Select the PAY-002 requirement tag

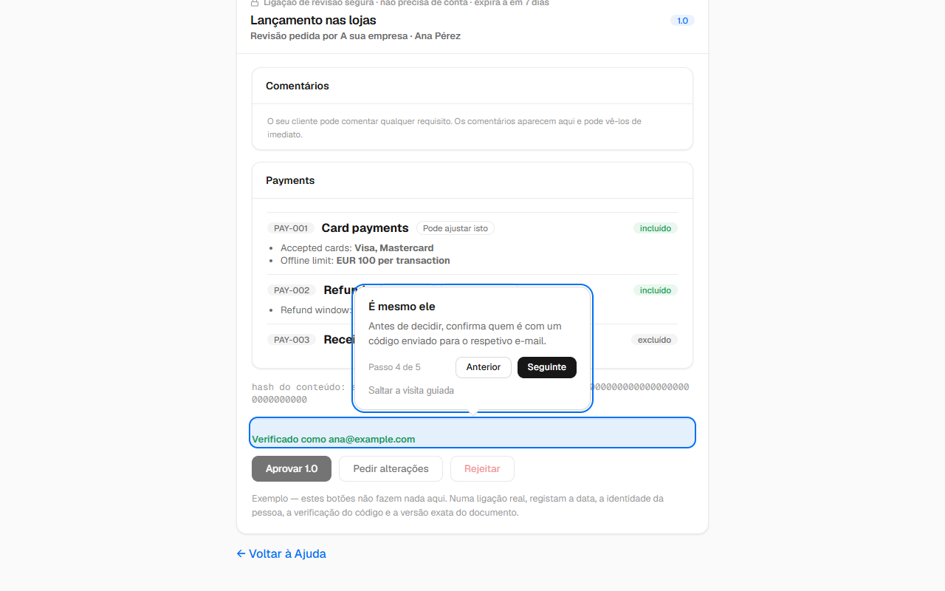(292, 290)
